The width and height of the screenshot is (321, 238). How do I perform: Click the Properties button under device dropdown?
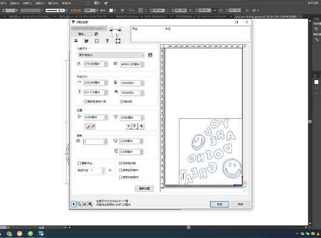[82, 34]
